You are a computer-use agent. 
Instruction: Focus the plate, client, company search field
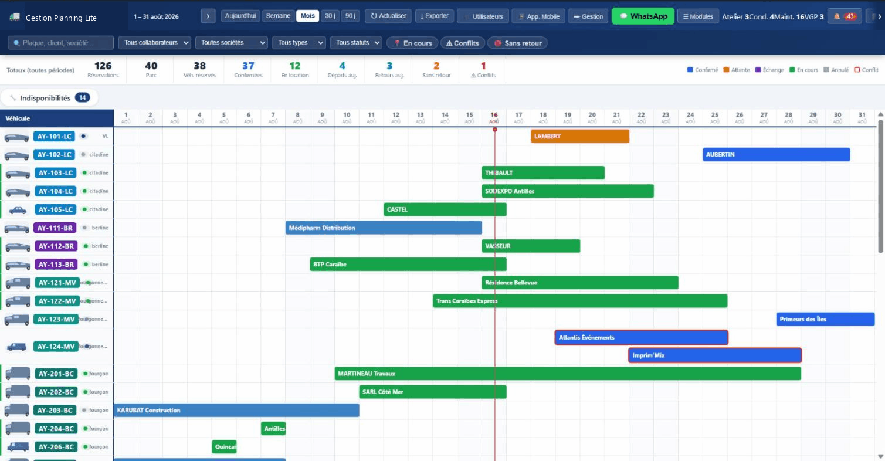click(x=61, y=43)
